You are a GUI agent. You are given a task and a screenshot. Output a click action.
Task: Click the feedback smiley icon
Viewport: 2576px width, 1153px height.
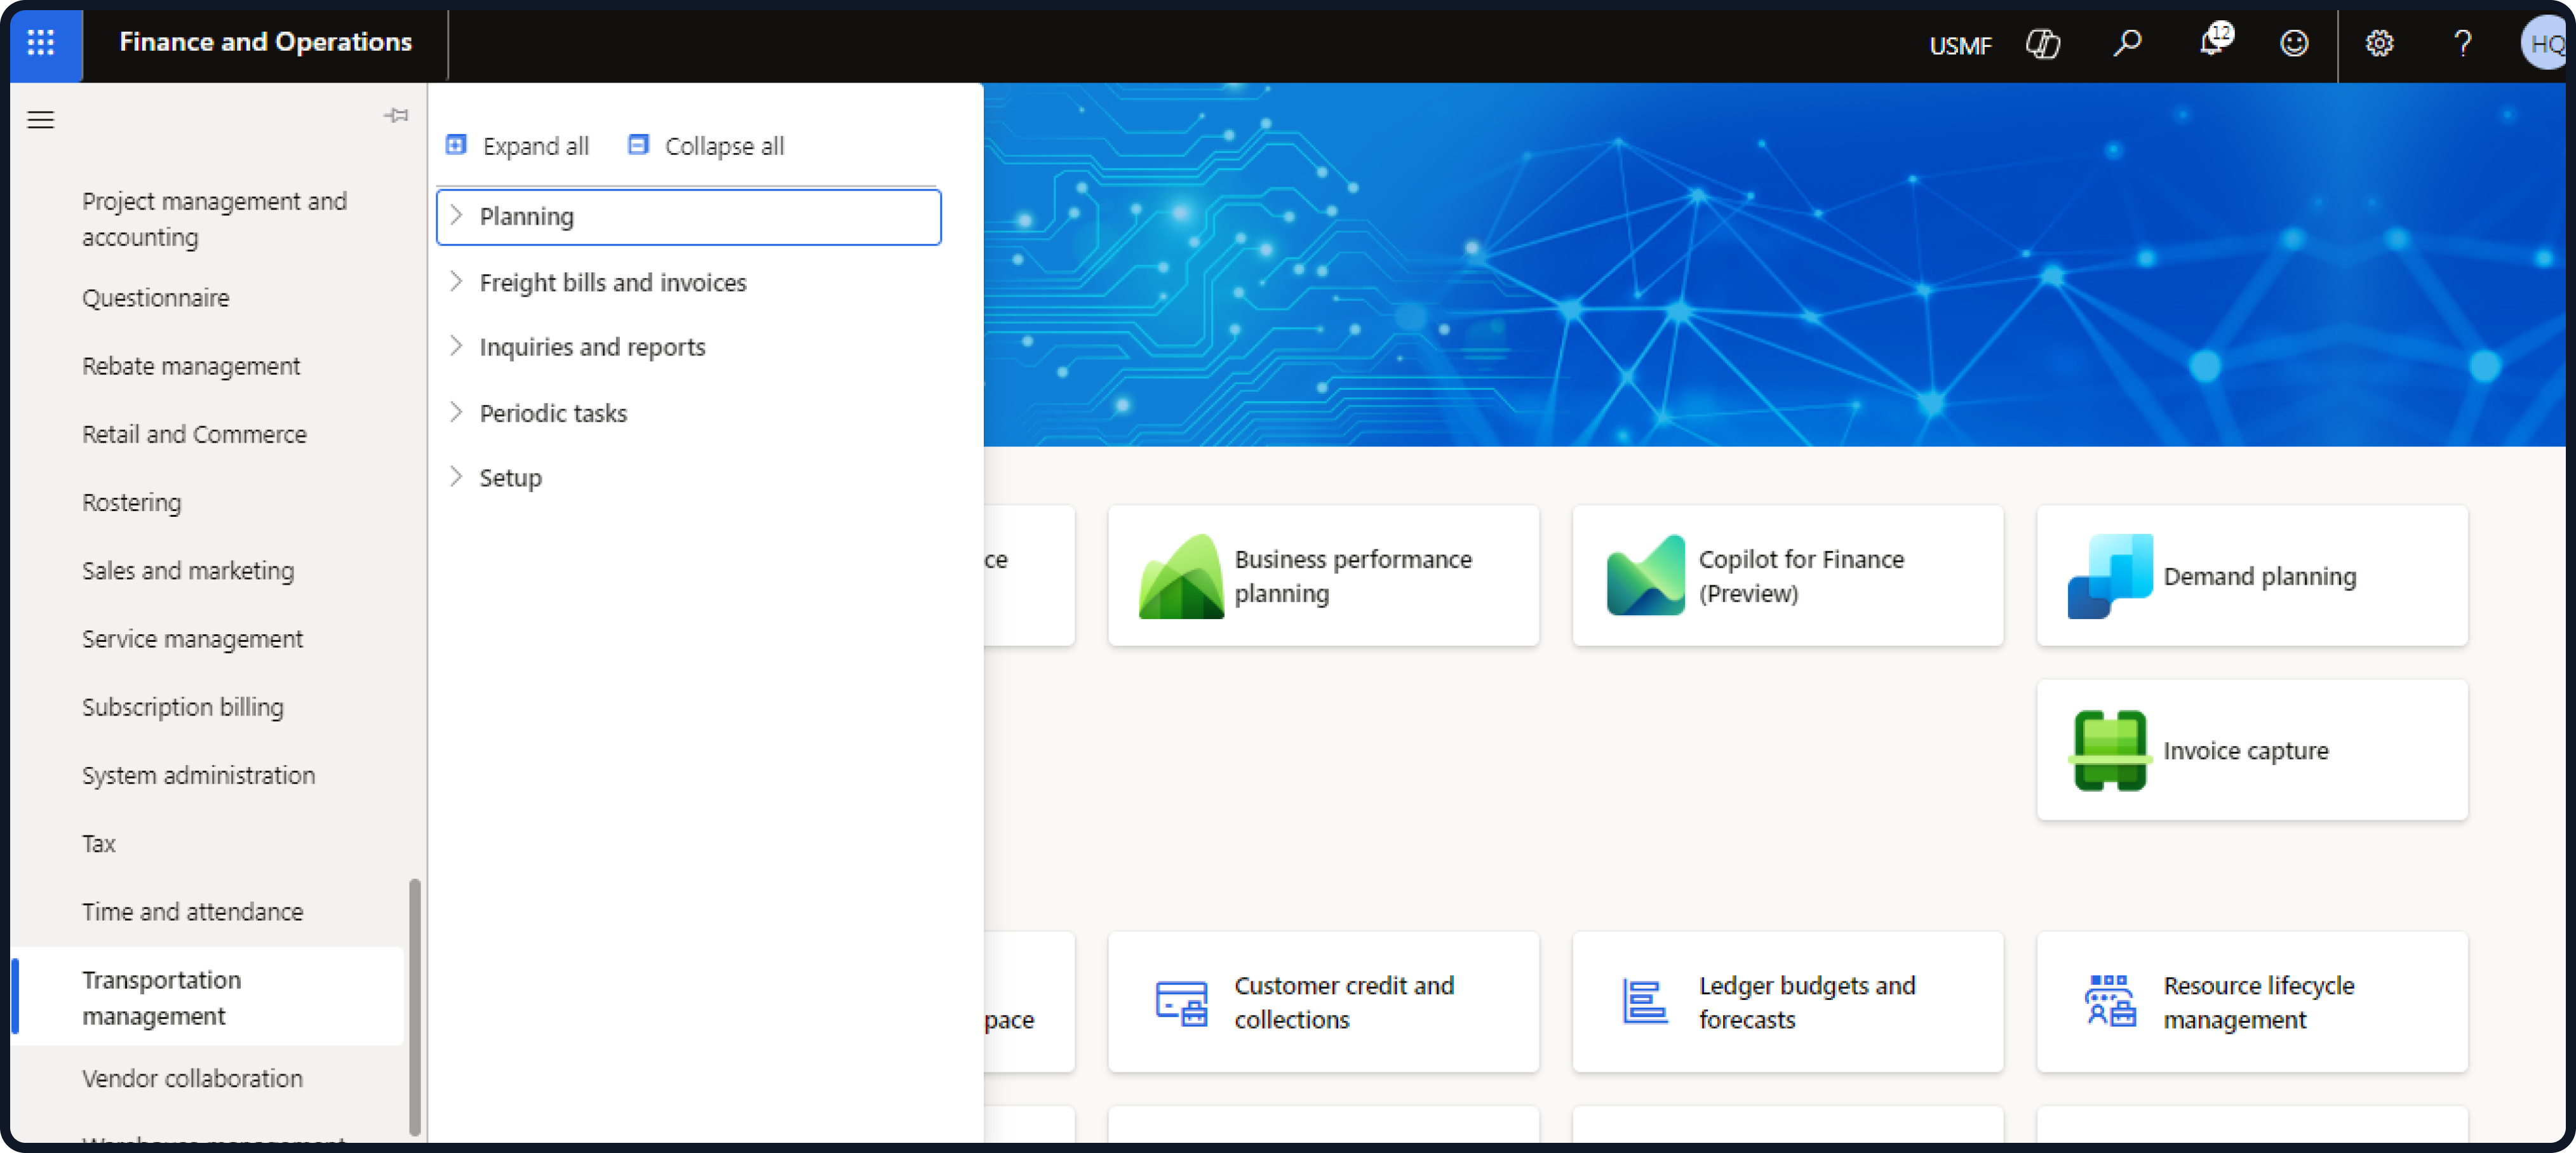tap(2294, 43)
